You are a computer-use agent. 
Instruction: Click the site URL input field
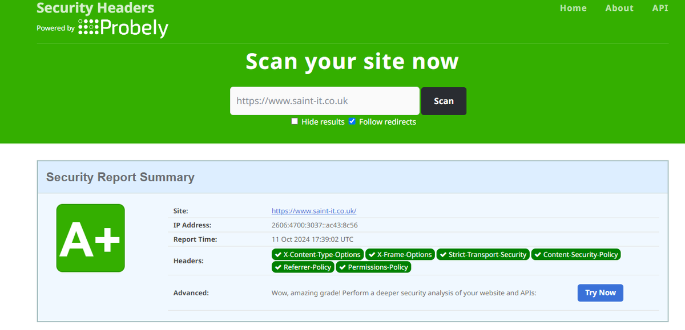coord(325,101)
